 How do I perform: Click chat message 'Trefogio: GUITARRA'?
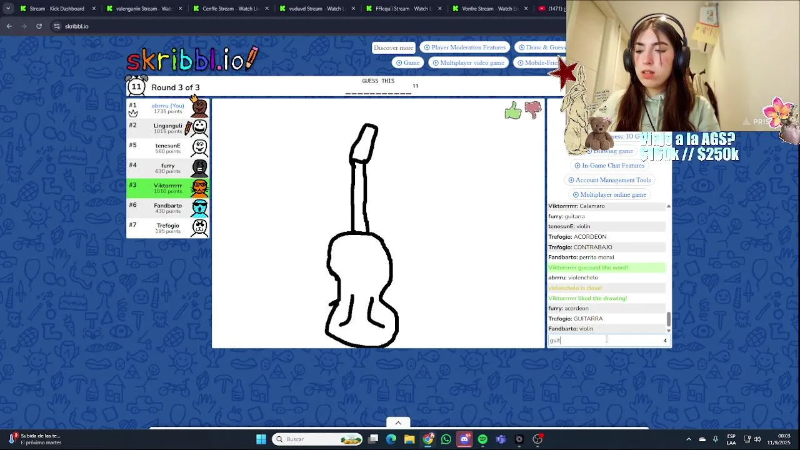click(576, 319)
